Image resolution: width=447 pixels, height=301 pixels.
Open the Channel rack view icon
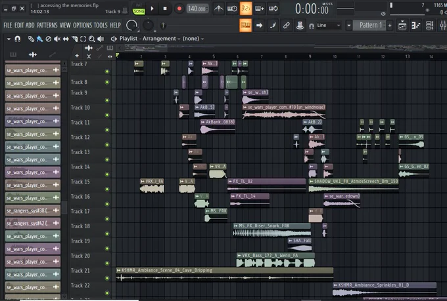429,26
